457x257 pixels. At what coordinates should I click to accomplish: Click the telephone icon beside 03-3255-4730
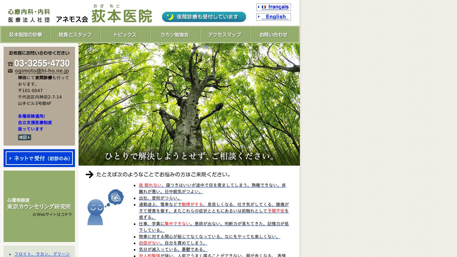[x=10, y=63]
